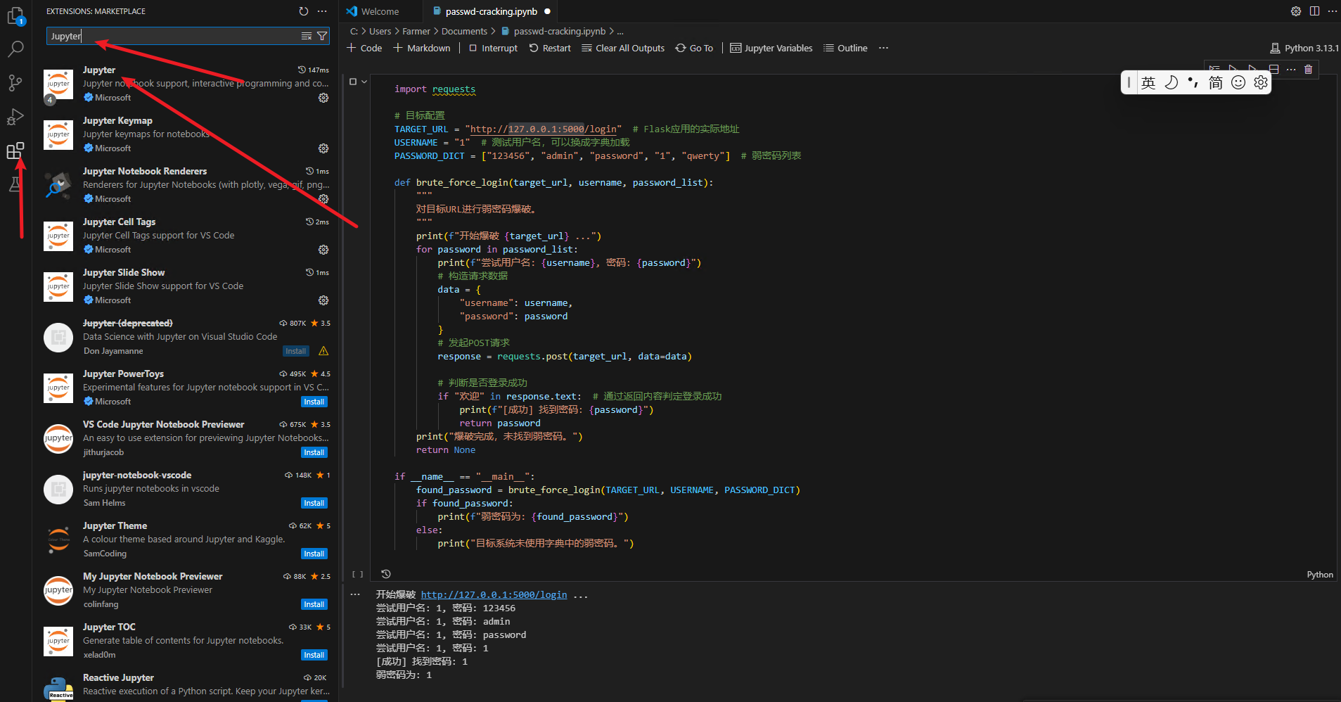
Task: Install Jupyter Theme extension
Action: (314, 554)
